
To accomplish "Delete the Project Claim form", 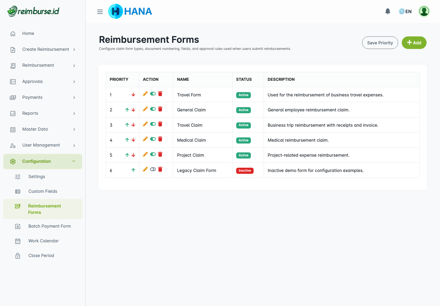I will tap(160, 154).
